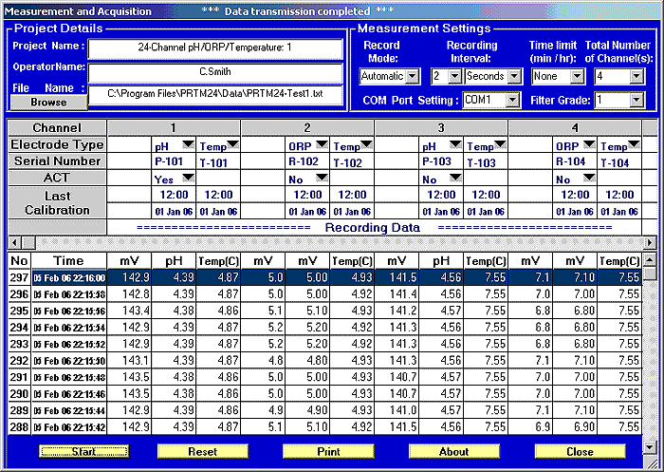Click the Project Name input field

pos(215,47)
